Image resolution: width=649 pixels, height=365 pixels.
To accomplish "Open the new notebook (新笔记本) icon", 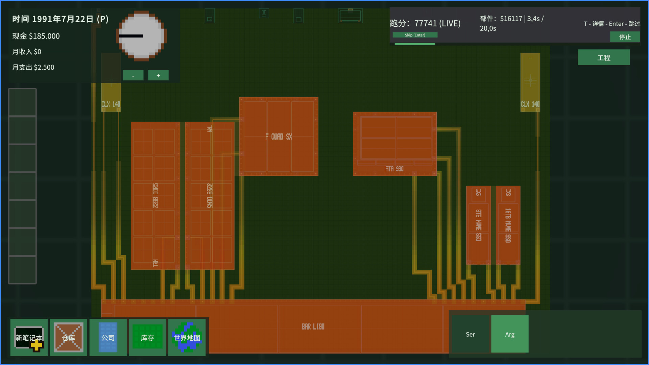I will pos(29,337).
